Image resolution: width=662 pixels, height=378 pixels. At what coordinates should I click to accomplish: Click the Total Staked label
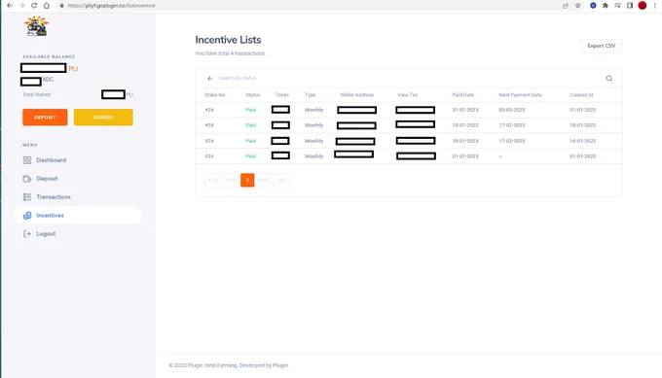point(36,94)
